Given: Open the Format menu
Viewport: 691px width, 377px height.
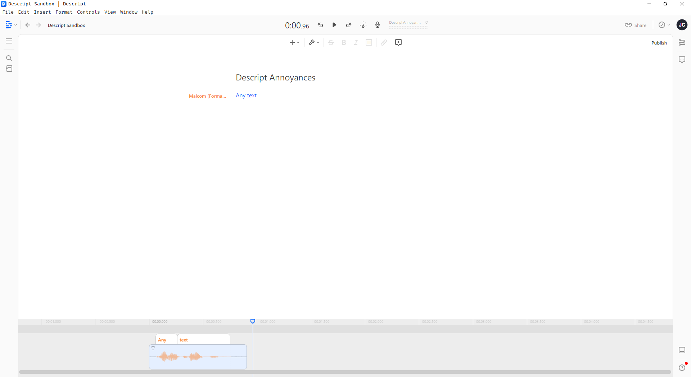Looking at the screenshot, I should [64, 12].
